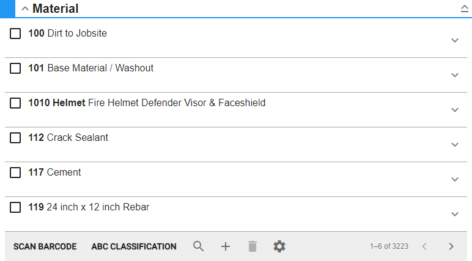This screenshot has height=261, width=472.
Task: Click the trash delete icon
Action: pyautogui.click(x=253, y=246)
